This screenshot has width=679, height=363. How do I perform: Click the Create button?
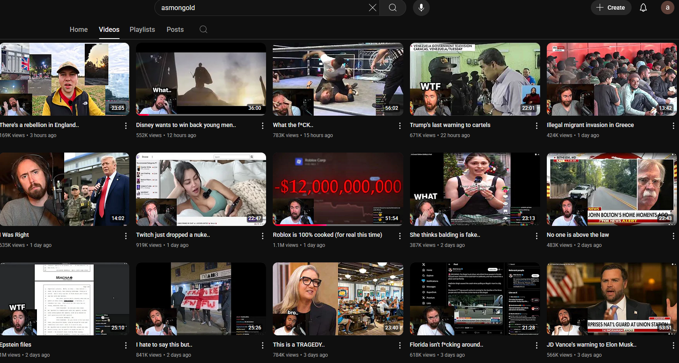(611, 8)
